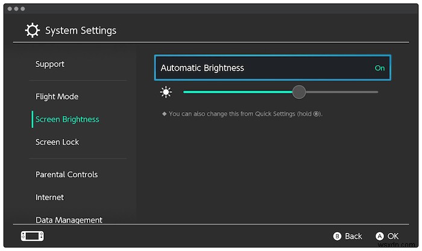422x251 pixels.
Task: Open the Support section
Action: coord(50,64)
